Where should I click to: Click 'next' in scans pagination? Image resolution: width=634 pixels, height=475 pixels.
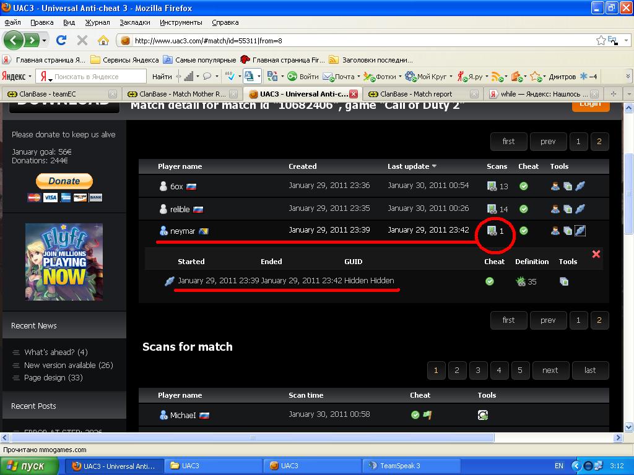pyautogui.click(x=550, y=370)
